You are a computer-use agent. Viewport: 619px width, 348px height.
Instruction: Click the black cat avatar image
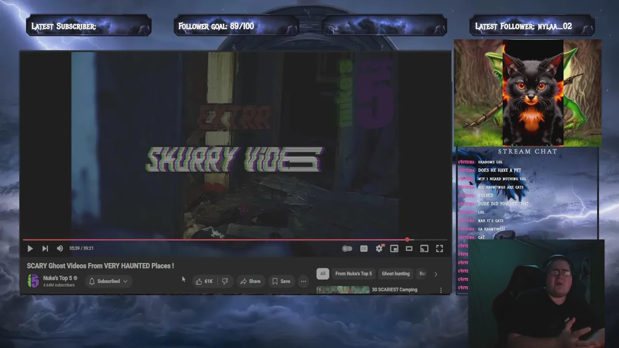point(533,93)
